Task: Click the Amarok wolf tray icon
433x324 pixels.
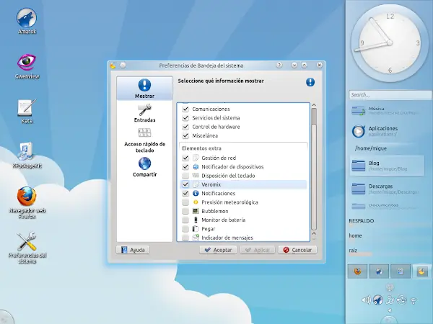Action: (377, 300)
